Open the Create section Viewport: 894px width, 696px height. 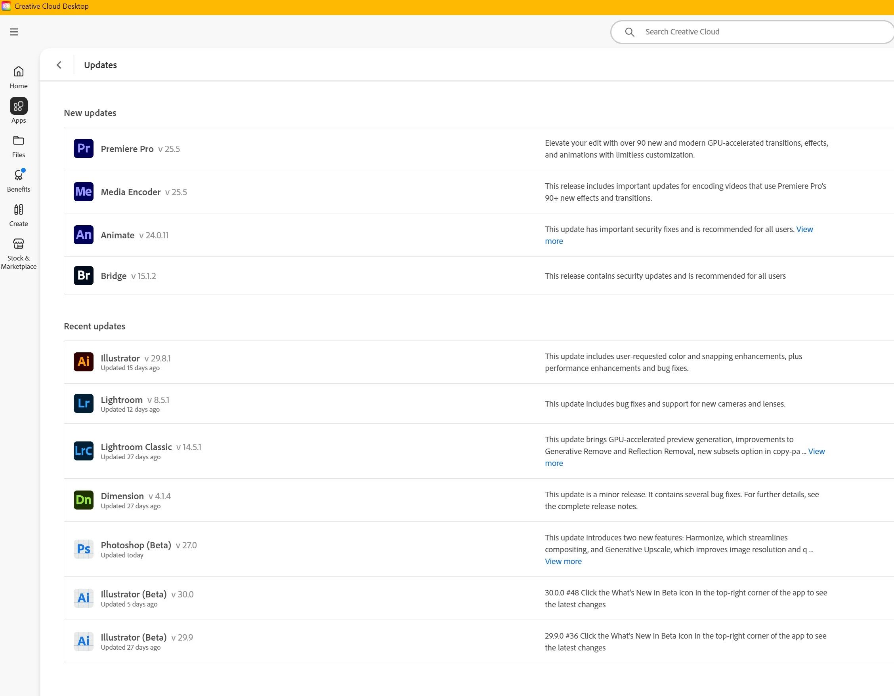[x=18, y=215]
